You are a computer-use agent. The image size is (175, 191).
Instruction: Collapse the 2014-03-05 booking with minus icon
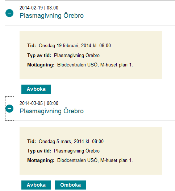9,109
